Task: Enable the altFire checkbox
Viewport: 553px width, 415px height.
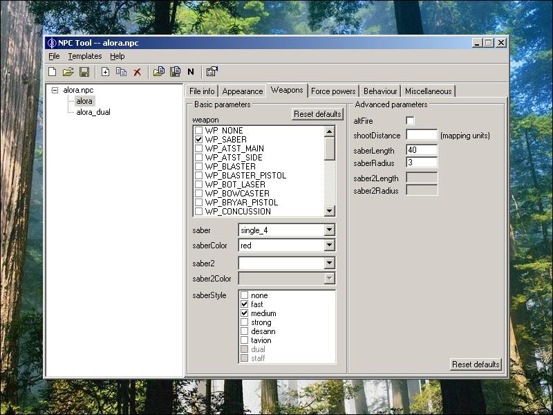Action: tap(410, 121)
